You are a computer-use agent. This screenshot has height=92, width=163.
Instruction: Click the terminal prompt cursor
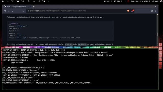[8, 88]
